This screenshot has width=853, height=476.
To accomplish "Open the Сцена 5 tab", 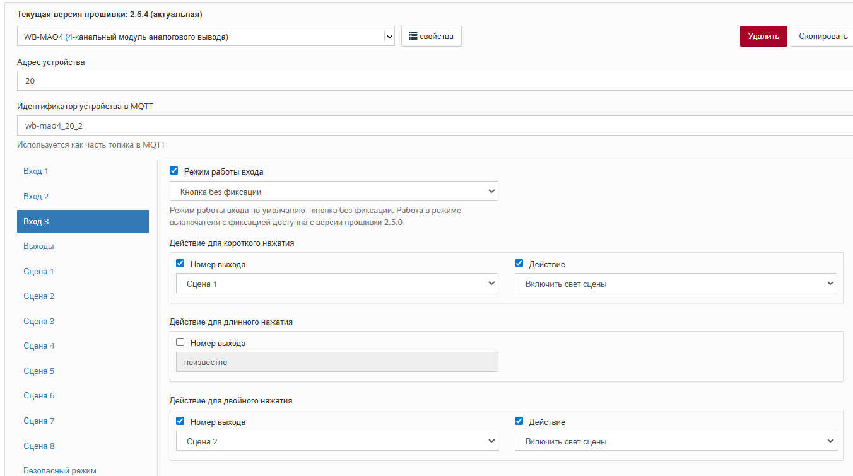I will click(39, 371).
